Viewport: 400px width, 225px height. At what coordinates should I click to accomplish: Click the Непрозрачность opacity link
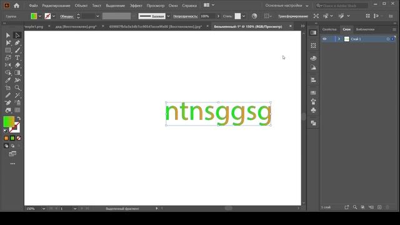tap(186, 16)
